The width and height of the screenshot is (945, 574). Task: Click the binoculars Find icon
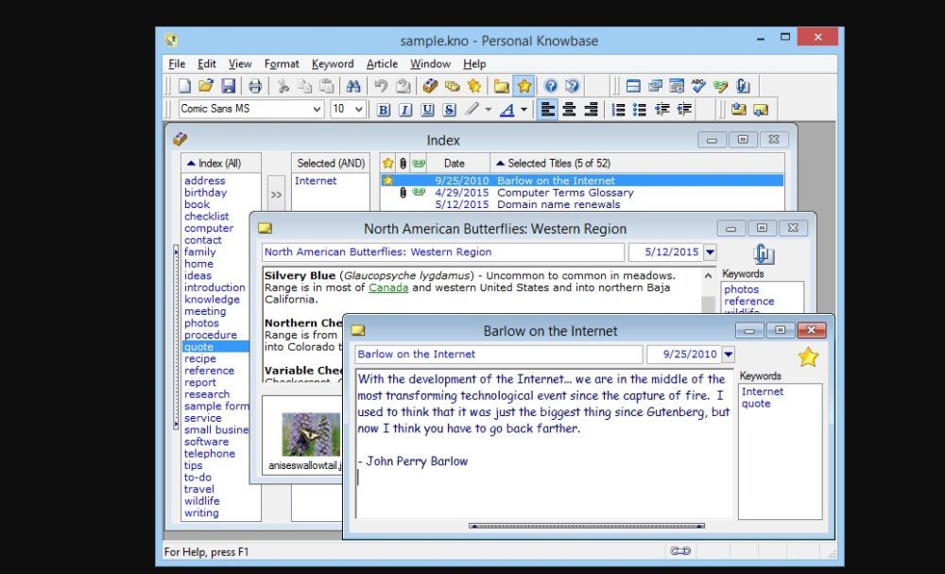tap(353, 86)
